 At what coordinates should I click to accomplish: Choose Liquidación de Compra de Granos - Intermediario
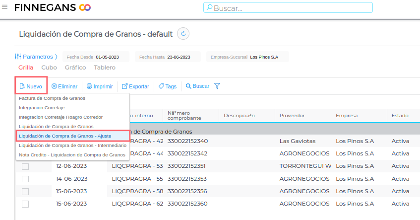coord(72,146)
